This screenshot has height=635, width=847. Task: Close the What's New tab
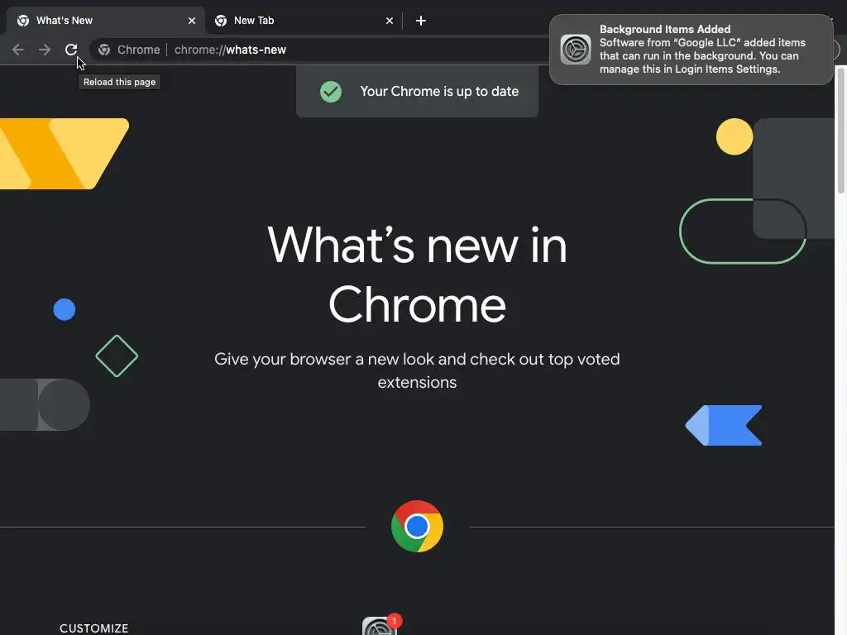tap(192, 21)
